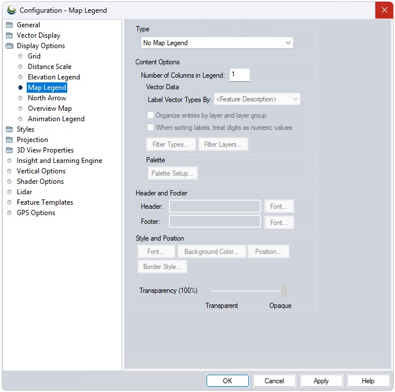Click the Transparency slider handle

(284, 291)
